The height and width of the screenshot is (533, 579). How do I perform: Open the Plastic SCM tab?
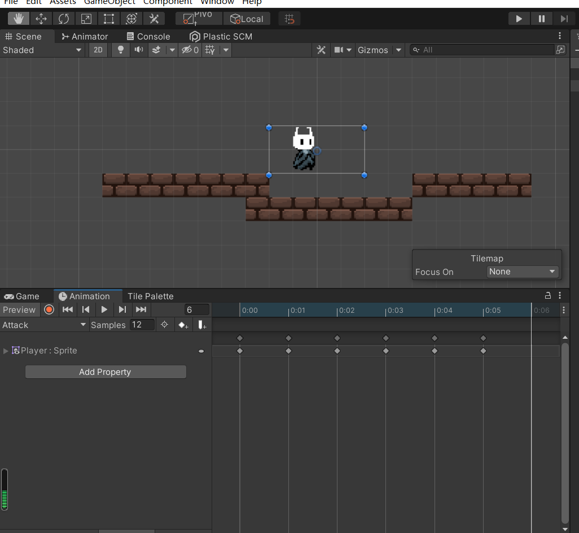pos(221,37)
